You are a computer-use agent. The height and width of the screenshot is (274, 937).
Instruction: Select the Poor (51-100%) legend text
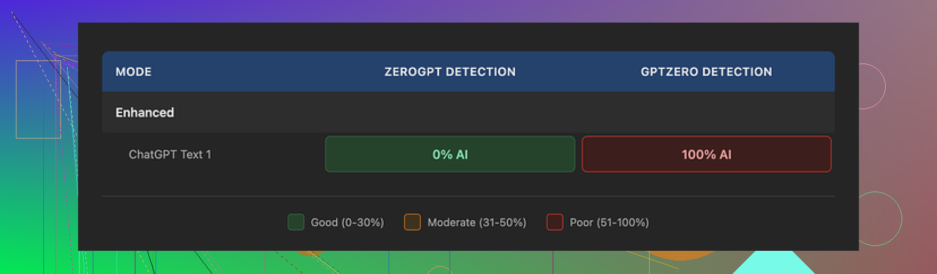point(609,222)
